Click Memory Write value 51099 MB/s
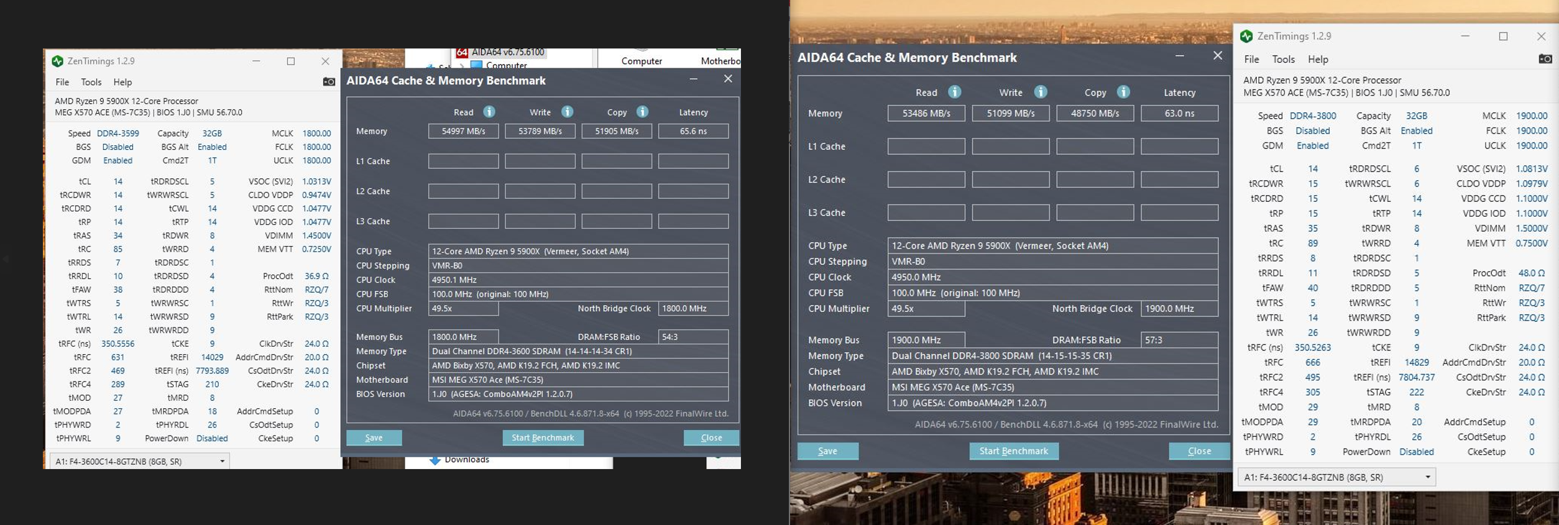This screenshot has height=525, width=1559. [1011, 113]
